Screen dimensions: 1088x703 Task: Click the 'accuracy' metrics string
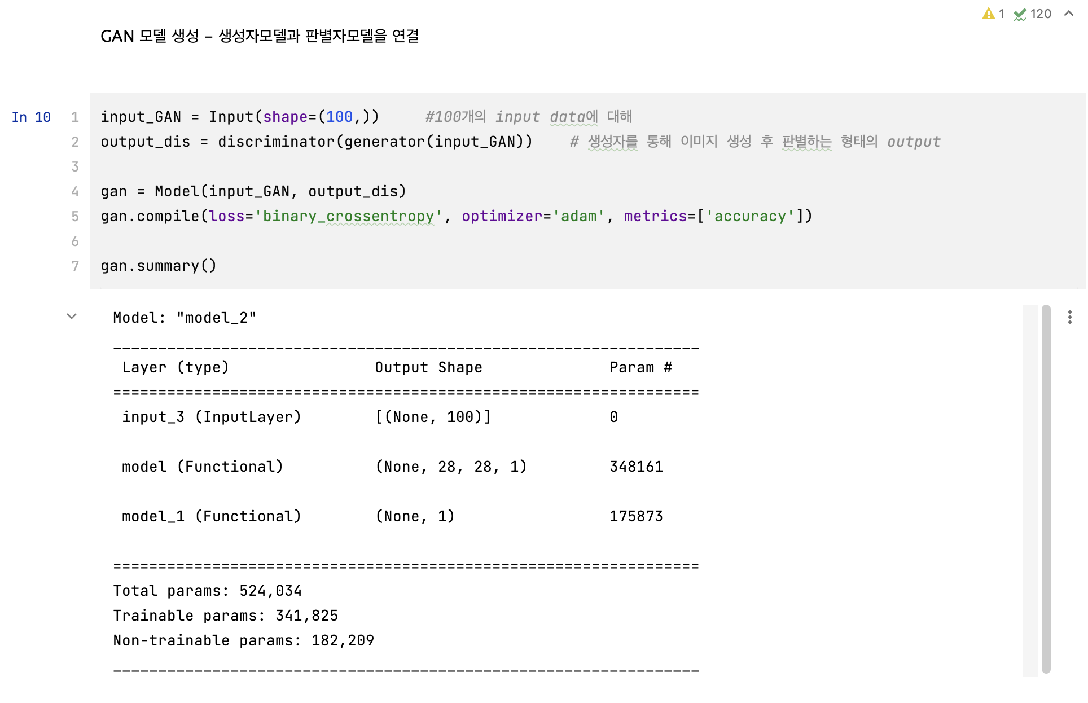point(749,217)
